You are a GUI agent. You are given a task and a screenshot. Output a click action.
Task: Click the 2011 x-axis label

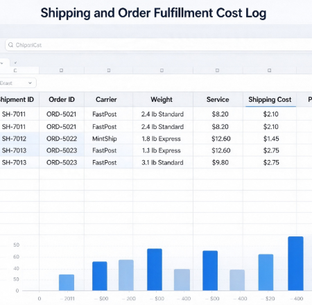[67, 299]
